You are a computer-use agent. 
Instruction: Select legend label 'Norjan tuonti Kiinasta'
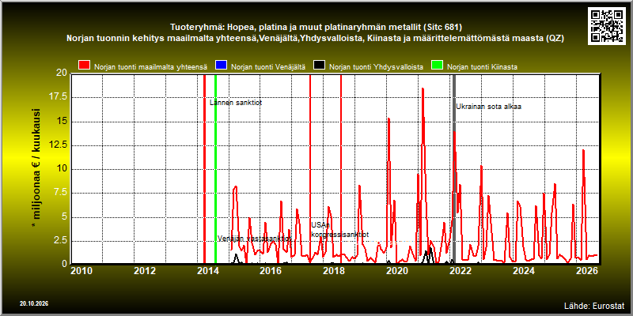(x=483, y=67)
